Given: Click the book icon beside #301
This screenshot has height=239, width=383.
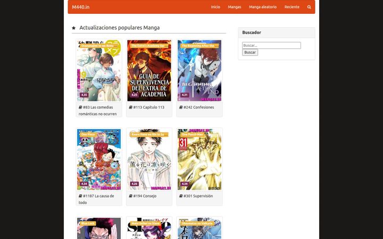Looking at the screenshot, I should [x=181, y=196].
